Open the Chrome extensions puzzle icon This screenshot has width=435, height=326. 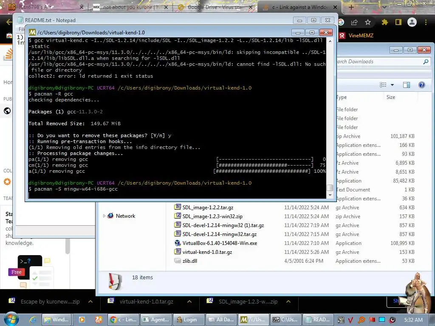[x=384, y=22]
